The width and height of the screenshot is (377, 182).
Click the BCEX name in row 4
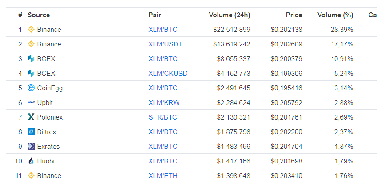click(46, 74)
